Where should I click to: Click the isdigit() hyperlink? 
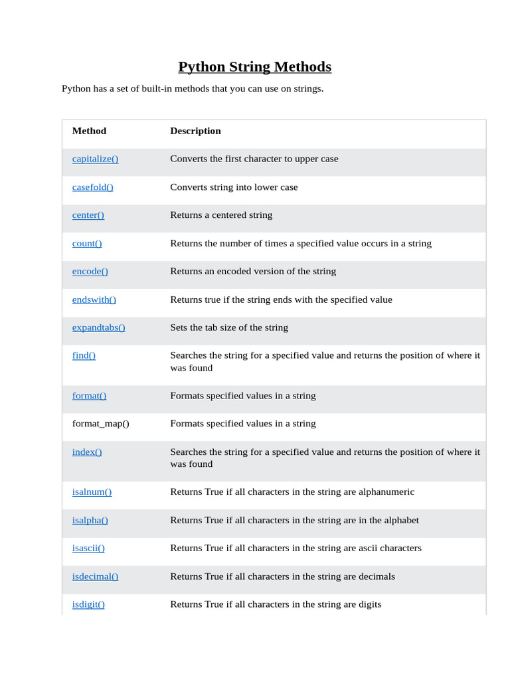[88, 604]
